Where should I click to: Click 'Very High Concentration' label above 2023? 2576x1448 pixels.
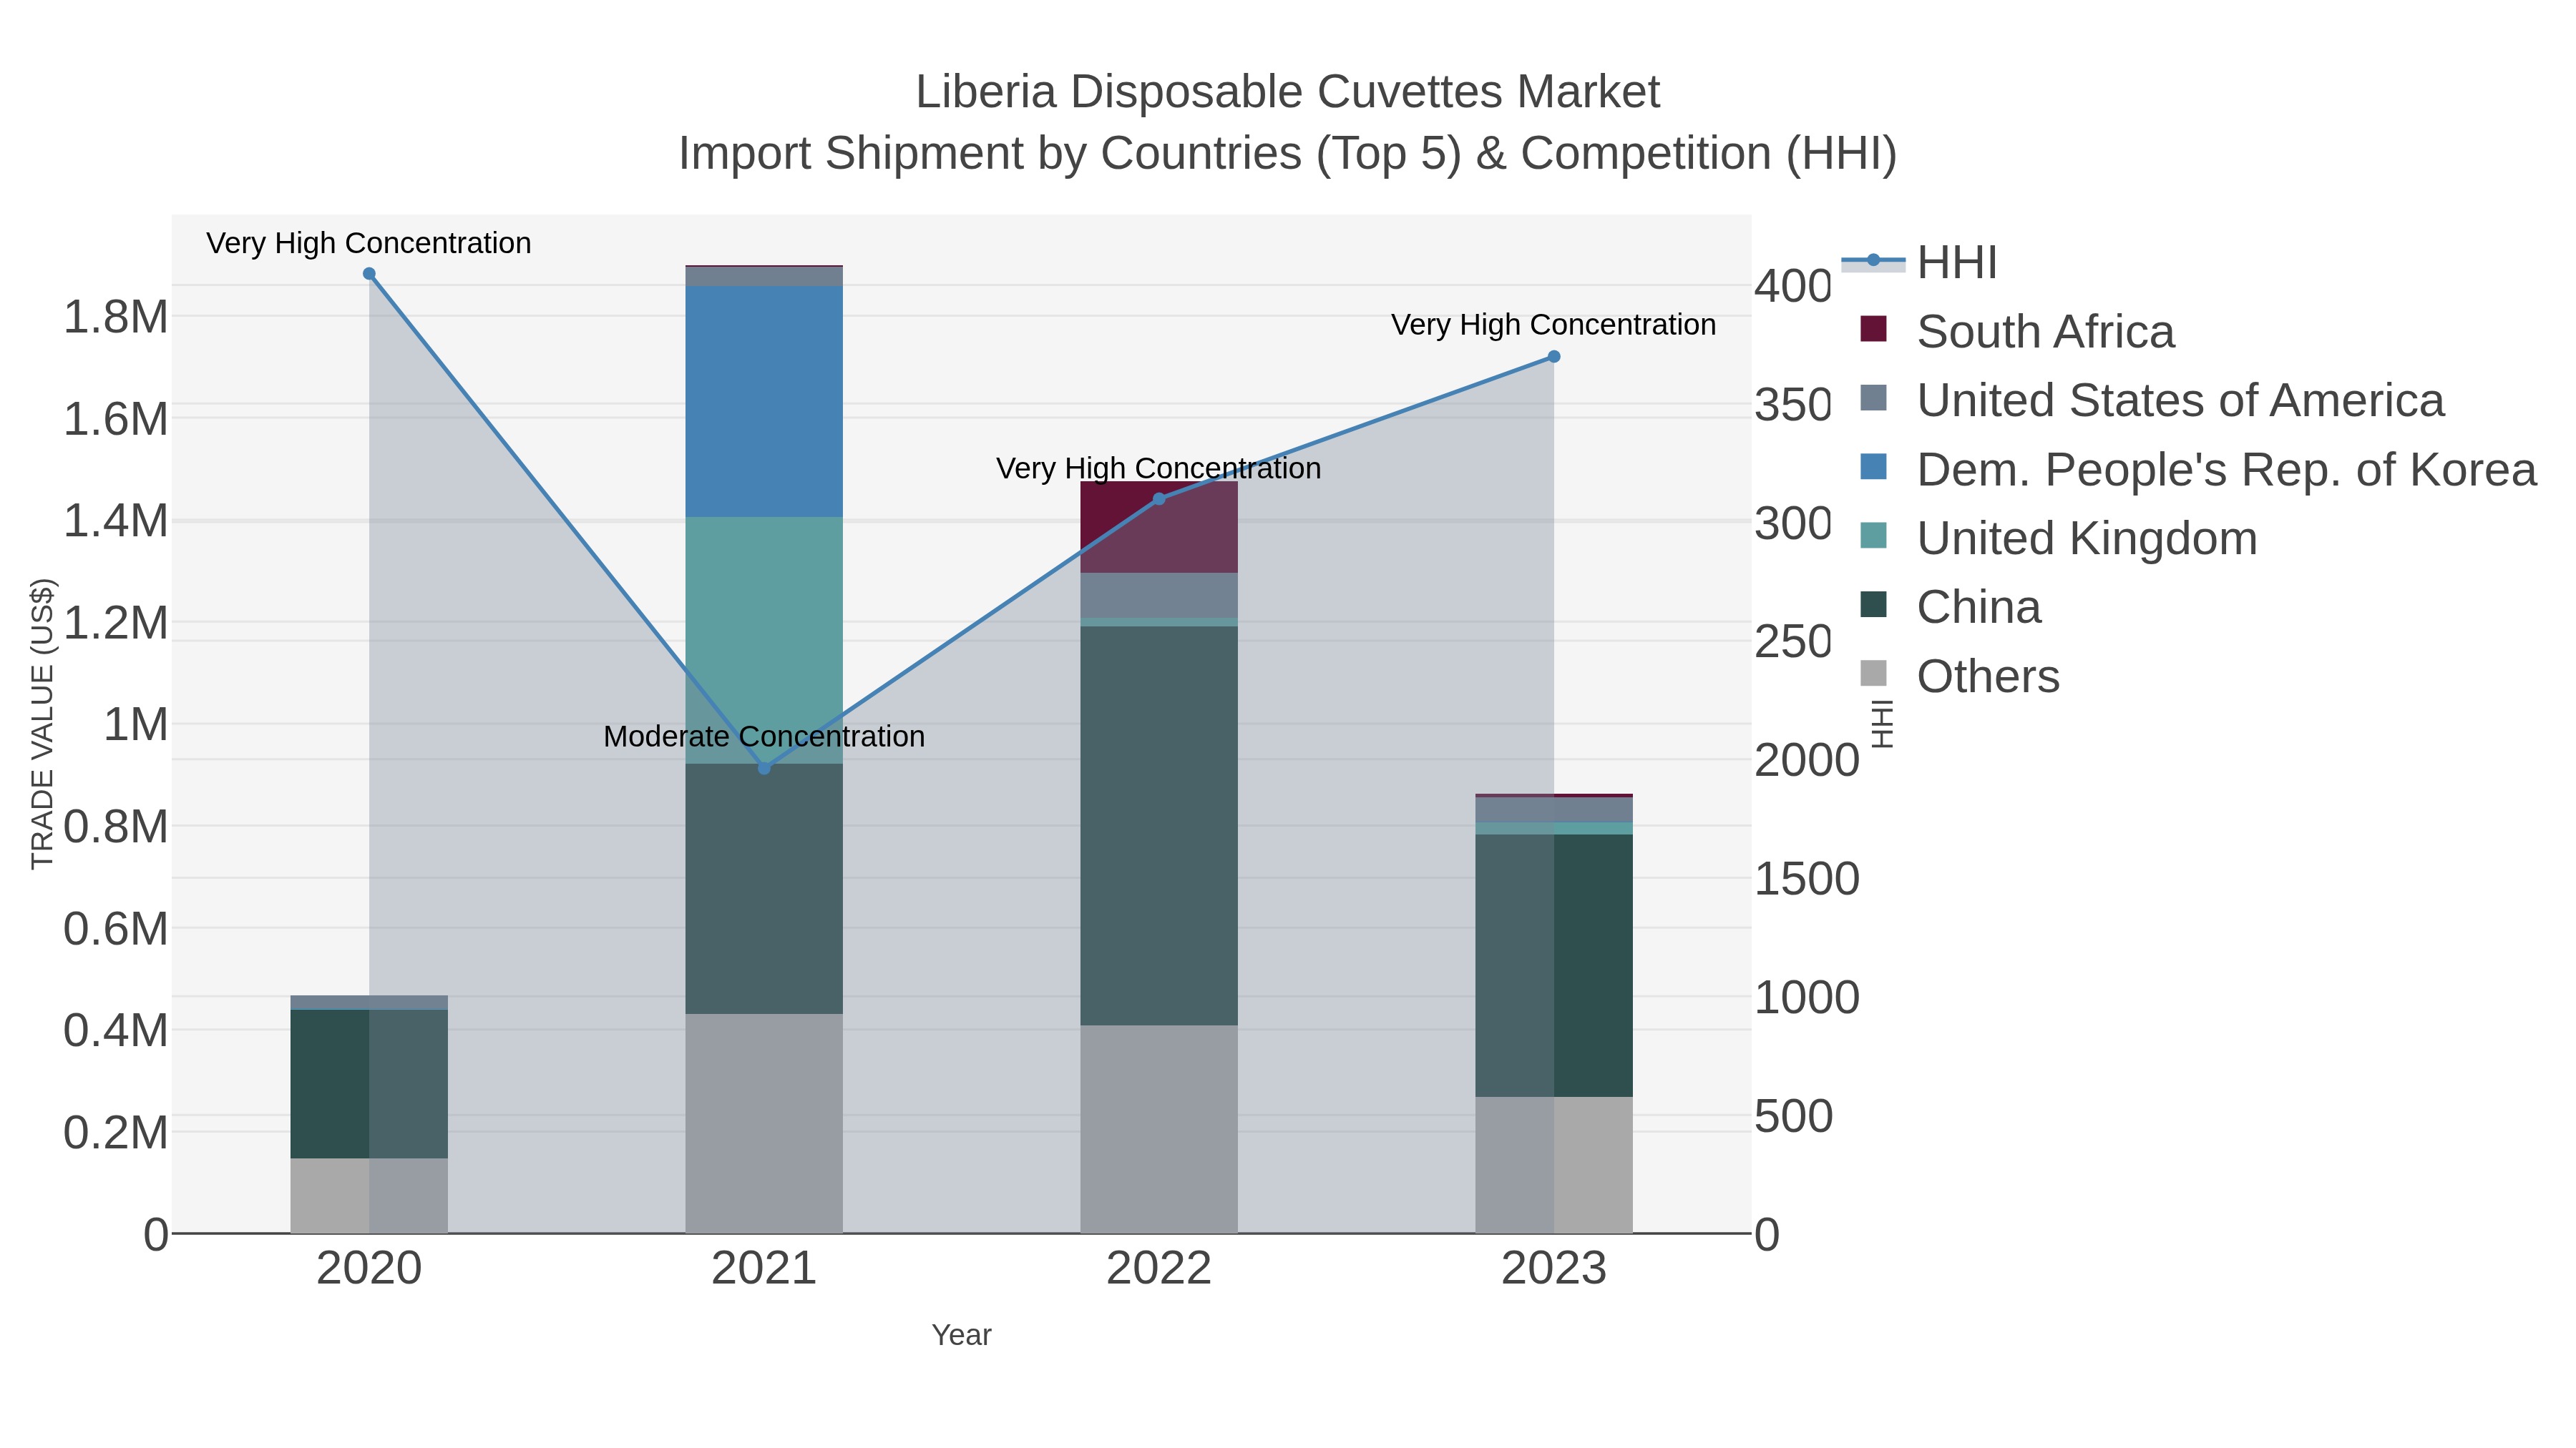click(1554, 325)
